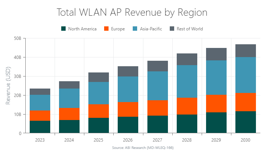Click the 2023 x-axis label
The image size is (264, 161).
click(40, 140)
